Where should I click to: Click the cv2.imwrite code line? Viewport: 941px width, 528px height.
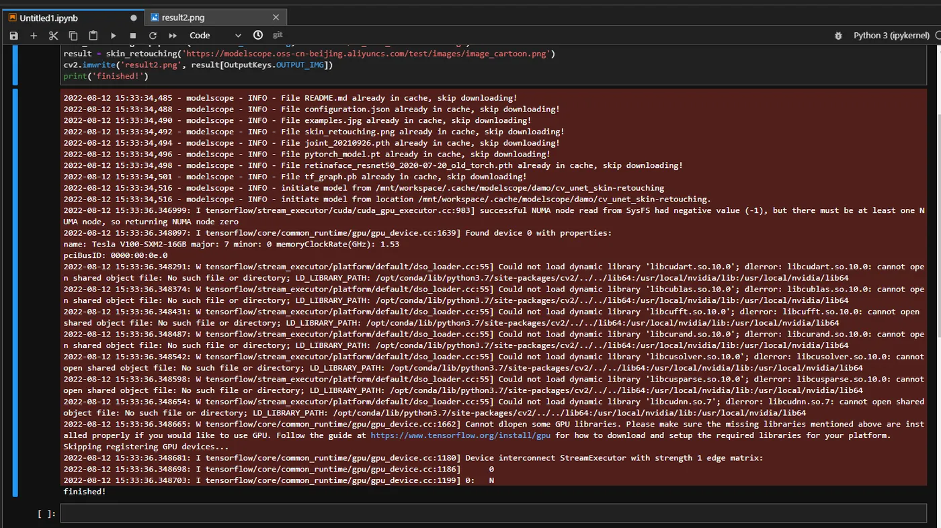pos(198,65)
